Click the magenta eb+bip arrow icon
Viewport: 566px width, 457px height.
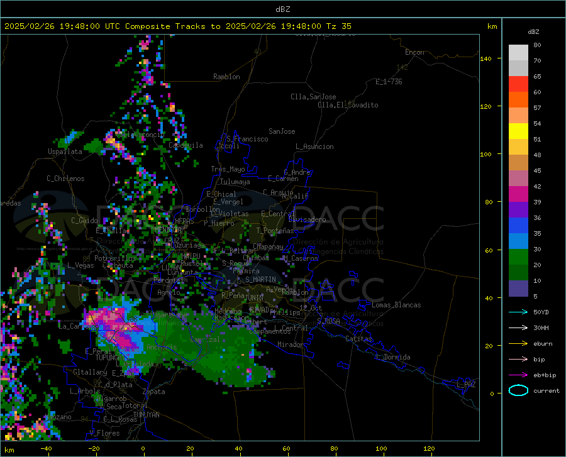pos(518,375)
